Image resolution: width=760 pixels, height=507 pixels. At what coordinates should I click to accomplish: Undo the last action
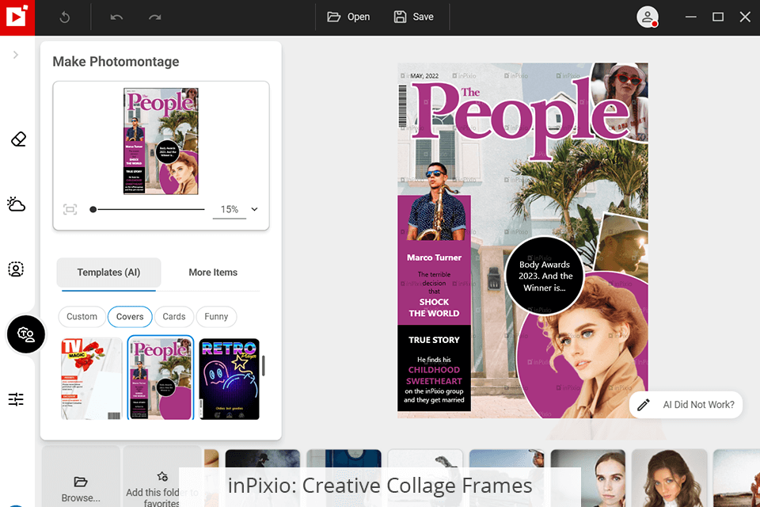(116, 17)
